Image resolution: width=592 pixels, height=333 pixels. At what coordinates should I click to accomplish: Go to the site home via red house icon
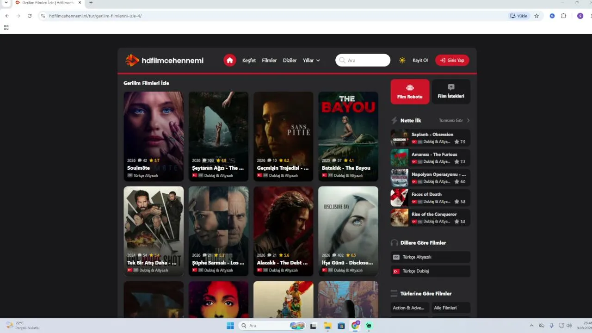point(230,60)
